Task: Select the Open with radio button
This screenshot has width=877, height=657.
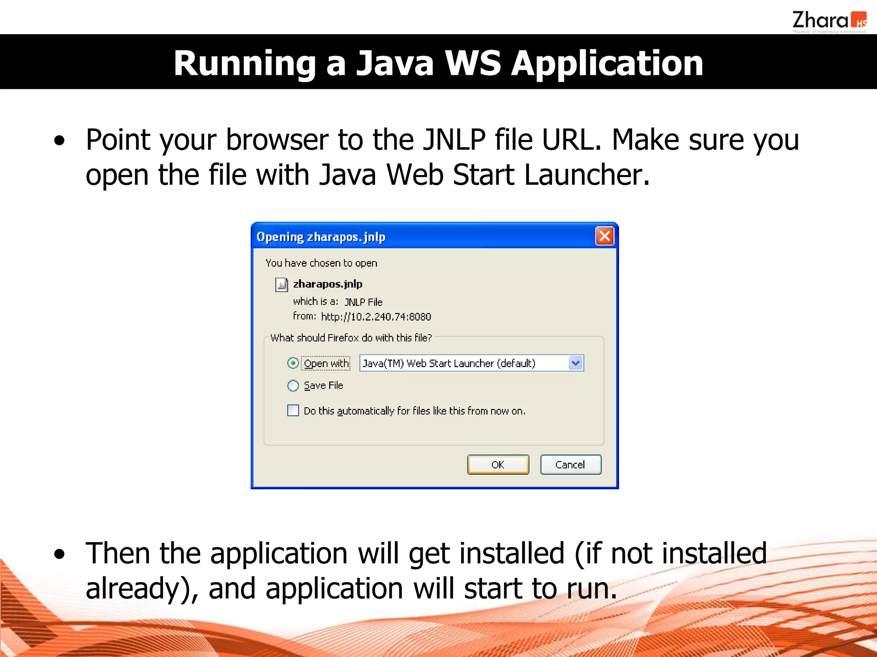Action: [x=293, y=363]
